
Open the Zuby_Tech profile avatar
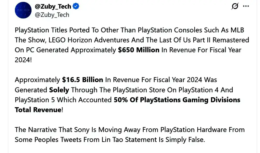click(x=23, y=10)
